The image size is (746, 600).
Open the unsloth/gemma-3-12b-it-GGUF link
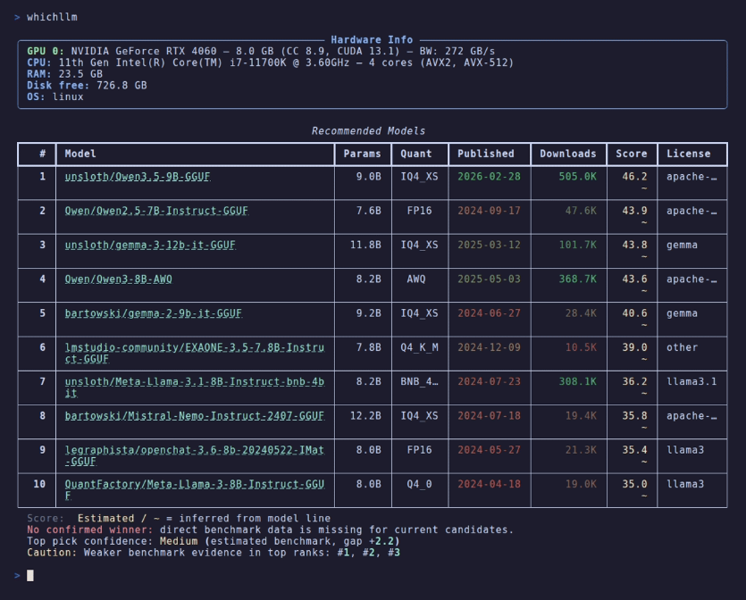(150, 246)
